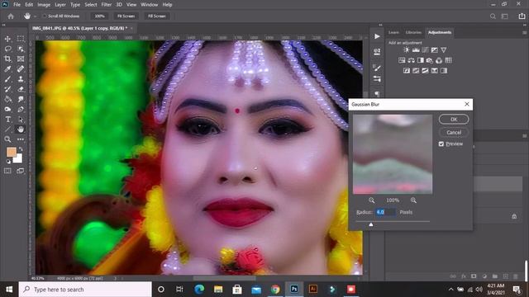Click Cancel in Gaussian Blur dialog
529x297 pixels.
(x=454, y=132)
